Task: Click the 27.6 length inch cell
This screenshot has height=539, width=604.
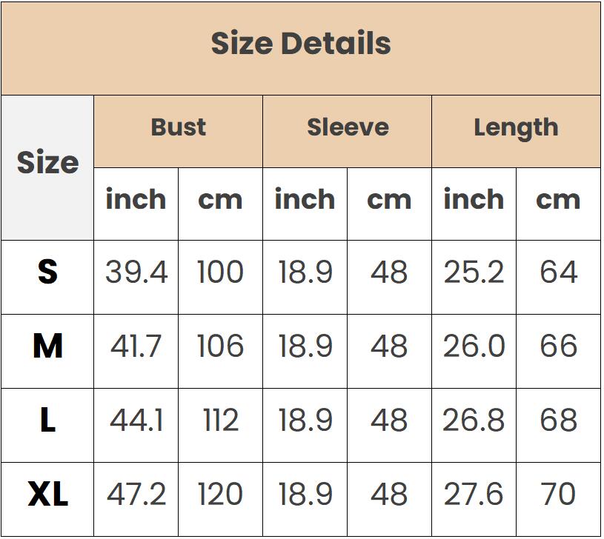Action: coord(474,499)
